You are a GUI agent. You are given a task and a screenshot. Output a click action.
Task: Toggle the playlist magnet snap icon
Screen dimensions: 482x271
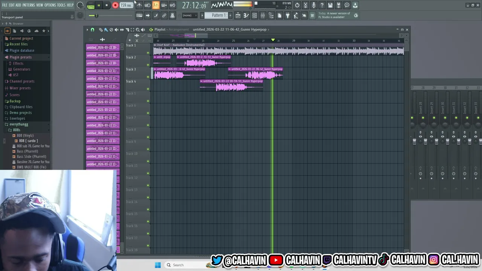point(92,29)
